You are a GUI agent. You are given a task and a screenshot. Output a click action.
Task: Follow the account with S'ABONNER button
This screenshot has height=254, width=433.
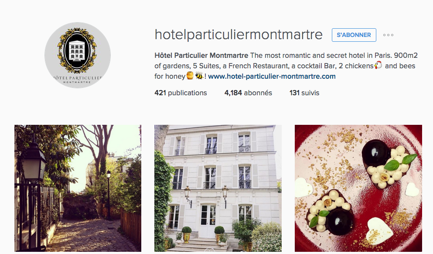(354, 35)
